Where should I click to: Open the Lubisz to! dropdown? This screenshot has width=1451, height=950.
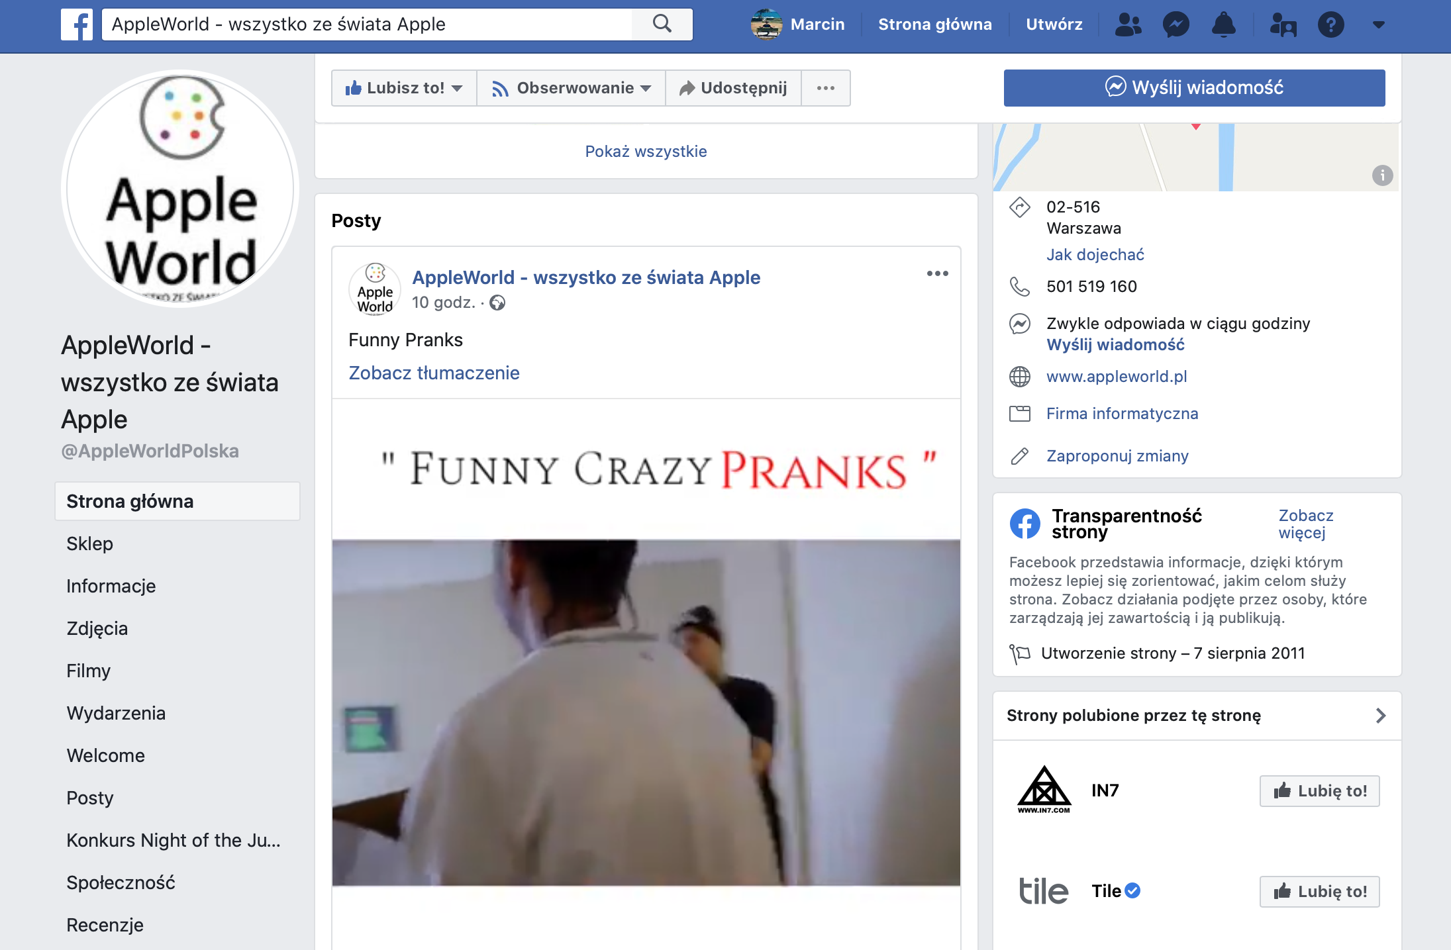click(404, 88)
